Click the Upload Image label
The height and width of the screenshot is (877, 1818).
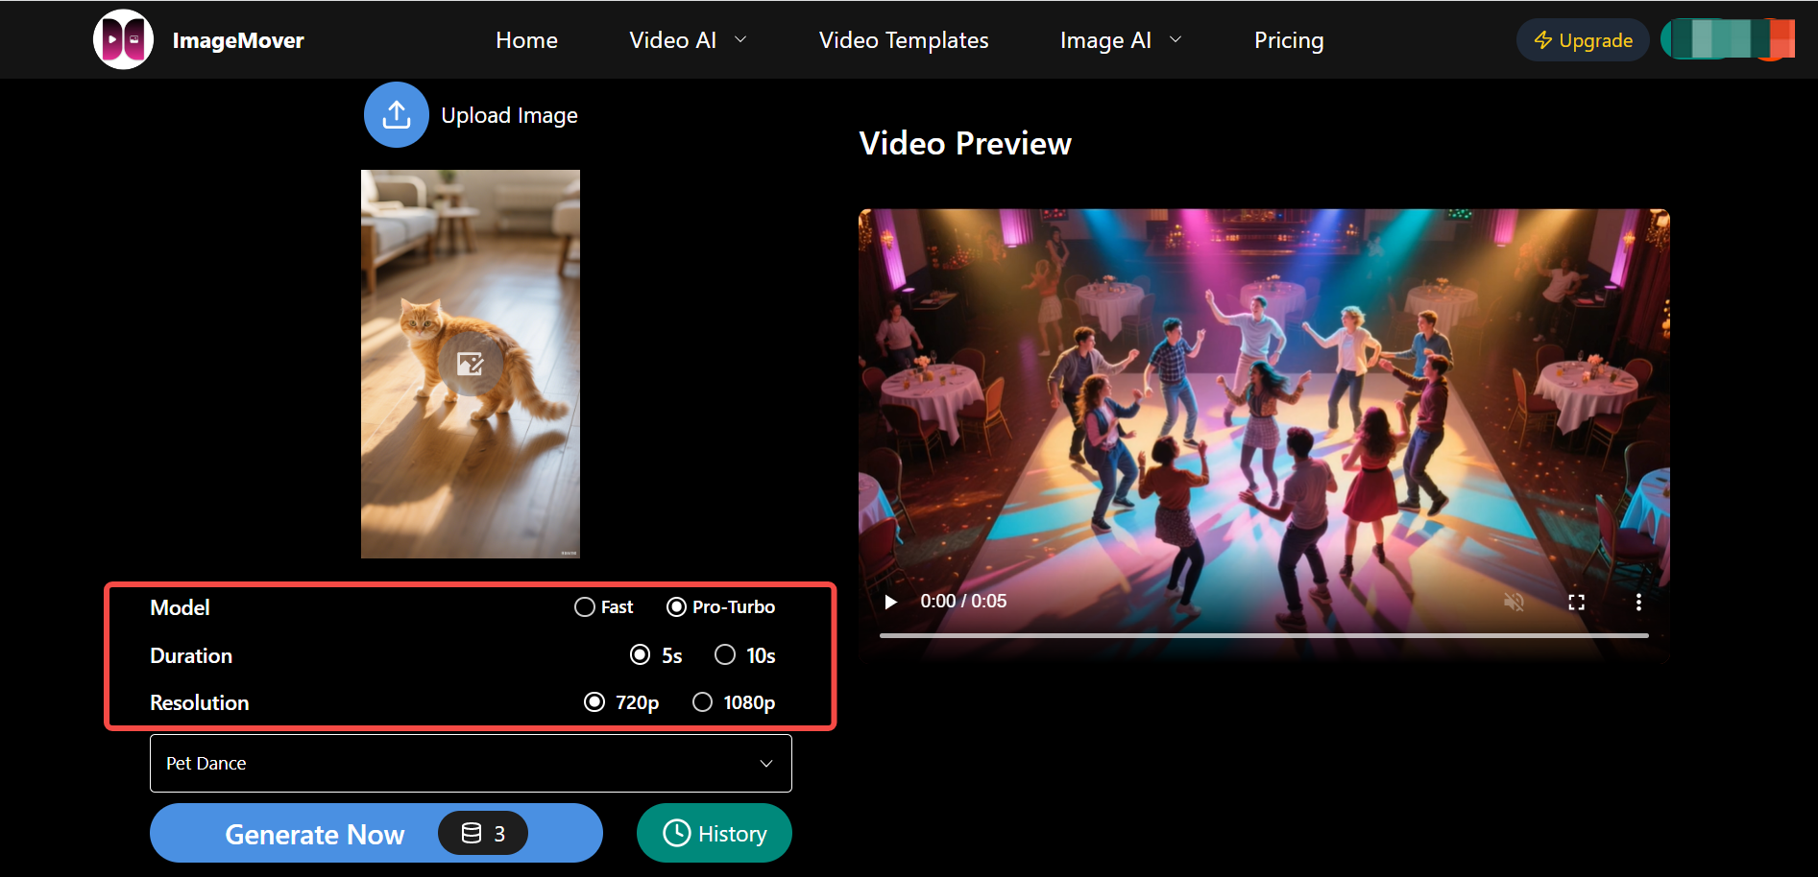click(509, 115)
